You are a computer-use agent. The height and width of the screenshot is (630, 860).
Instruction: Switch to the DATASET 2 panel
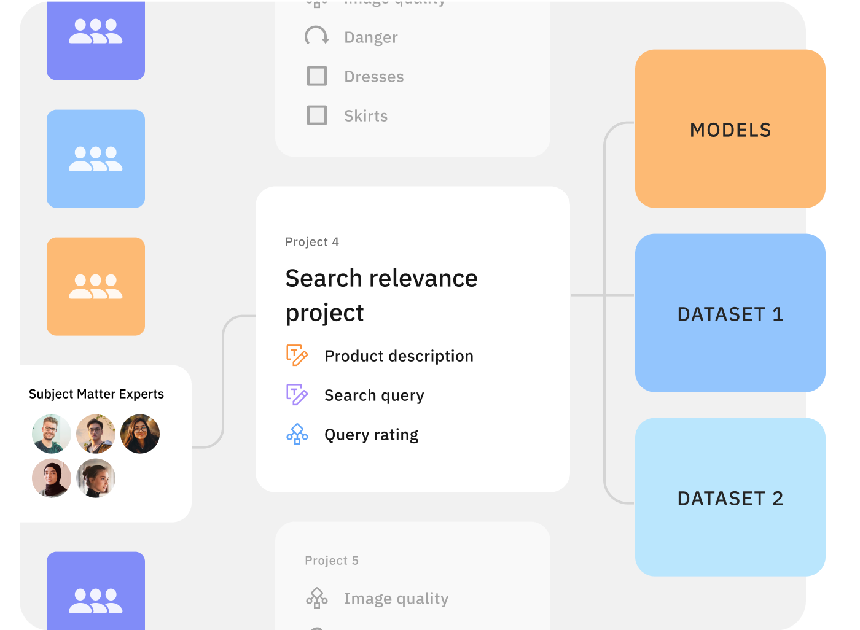pos(730,498)
